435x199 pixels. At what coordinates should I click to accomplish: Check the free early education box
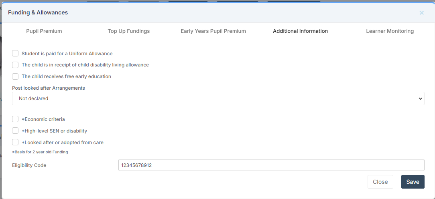tap(15, 76)
